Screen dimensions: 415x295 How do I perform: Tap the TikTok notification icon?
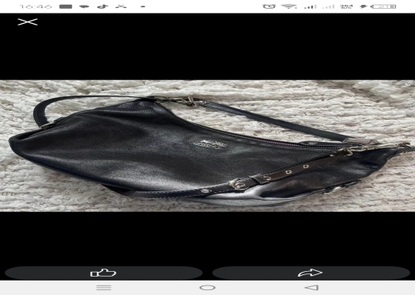click(x=102, y=6)
